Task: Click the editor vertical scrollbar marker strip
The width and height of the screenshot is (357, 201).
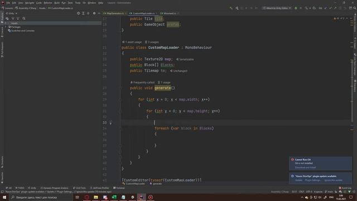Action: point(352,98)
